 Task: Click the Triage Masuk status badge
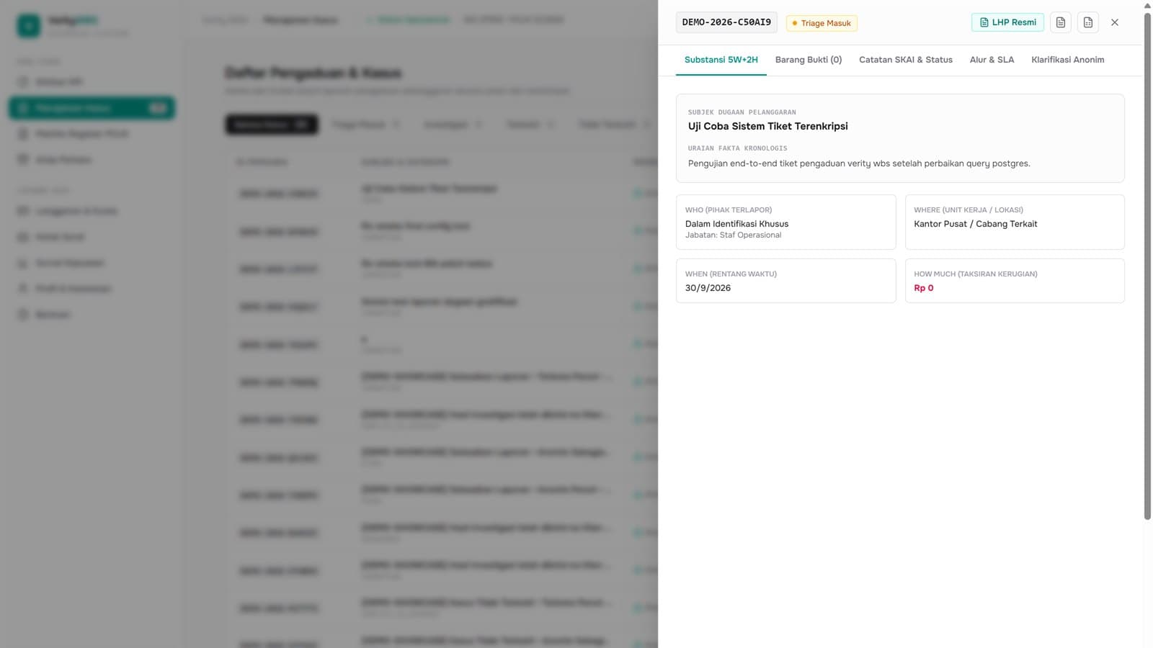click(822, 23)
